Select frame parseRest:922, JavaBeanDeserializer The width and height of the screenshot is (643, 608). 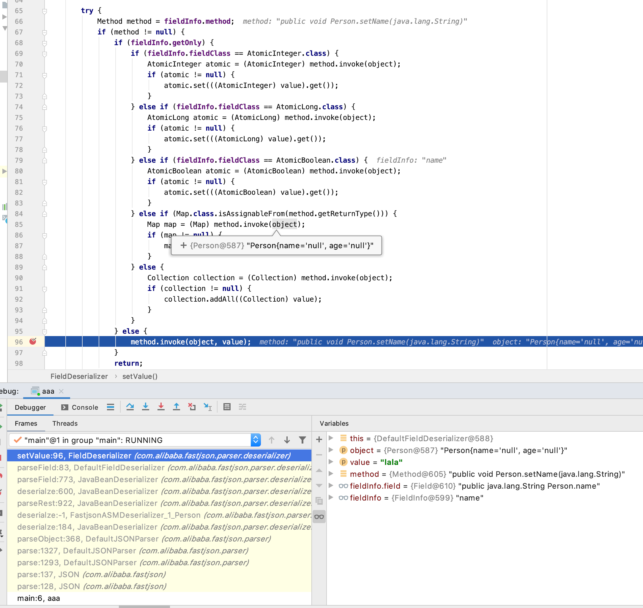159,503
